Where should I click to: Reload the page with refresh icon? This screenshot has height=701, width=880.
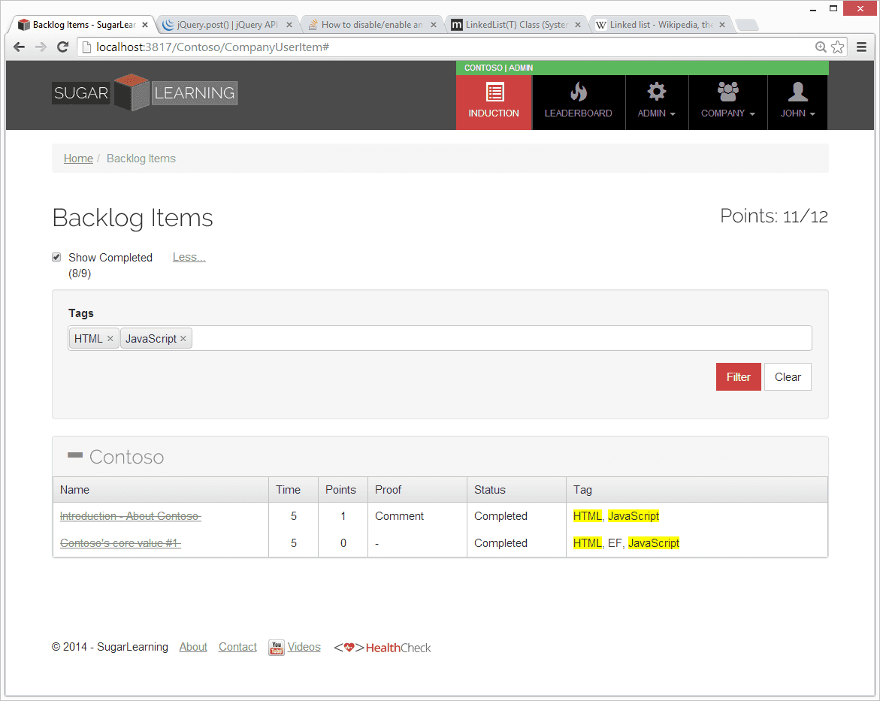tap(63, 47)
